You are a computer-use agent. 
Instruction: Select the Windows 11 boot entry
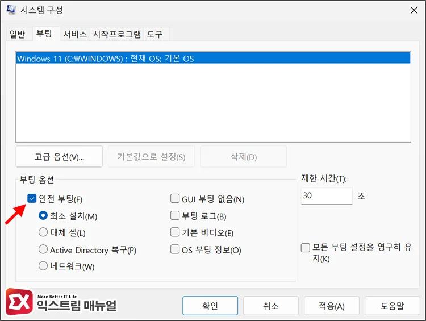(213, 59)
